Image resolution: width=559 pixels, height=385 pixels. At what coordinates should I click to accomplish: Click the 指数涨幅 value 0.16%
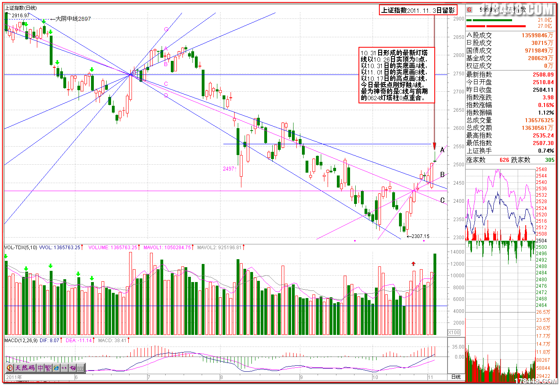tap(546, 105)
